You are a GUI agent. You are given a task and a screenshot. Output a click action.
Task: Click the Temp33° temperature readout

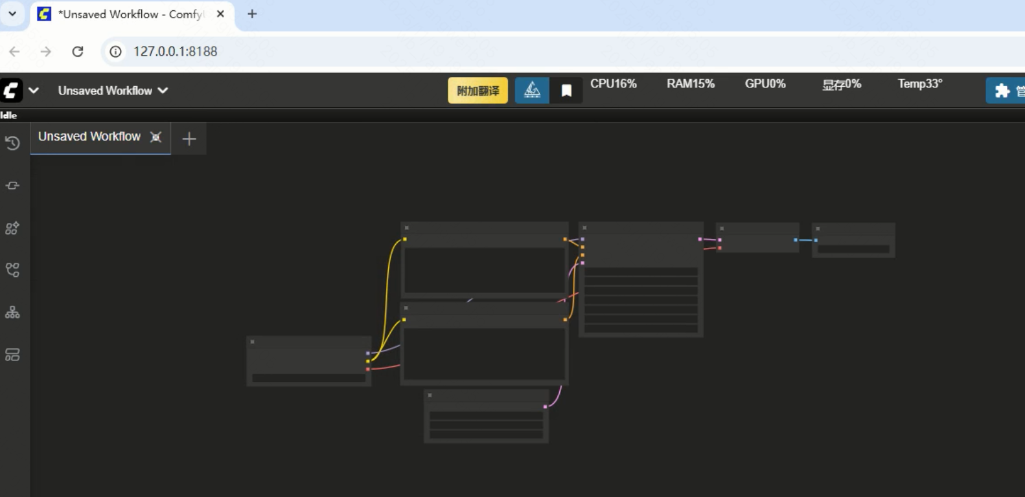coord(920,83)
